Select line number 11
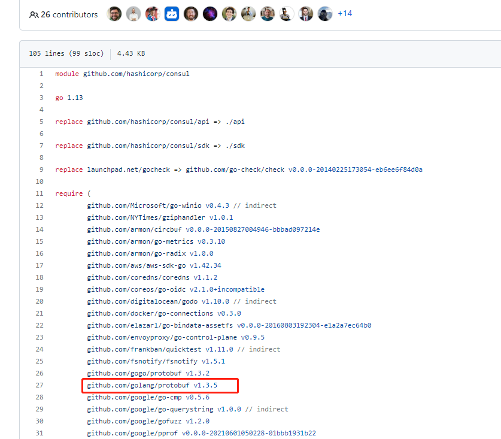 coord(40,194)
